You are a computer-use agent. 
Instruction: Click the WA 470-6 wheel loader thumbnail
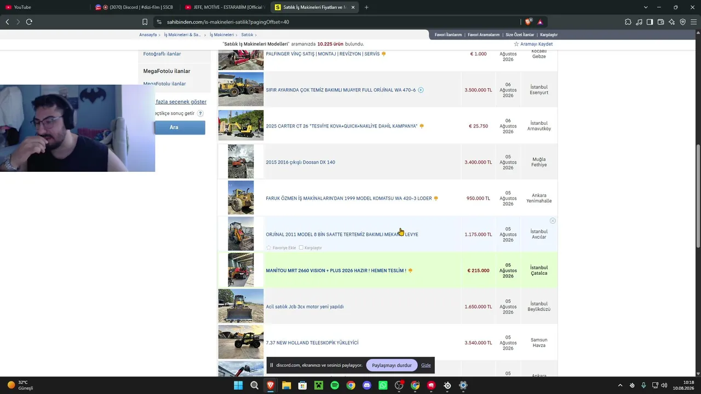pyautogui.click(x=241, y=89)
